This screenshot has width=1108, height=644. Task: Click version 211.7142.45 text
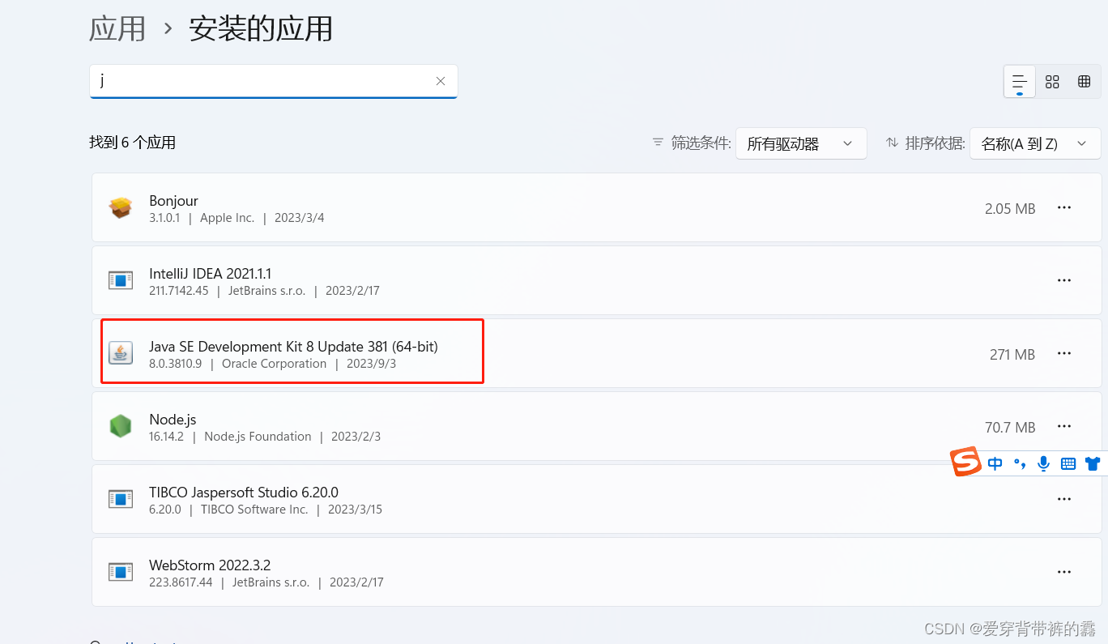(x=179, y=291)
